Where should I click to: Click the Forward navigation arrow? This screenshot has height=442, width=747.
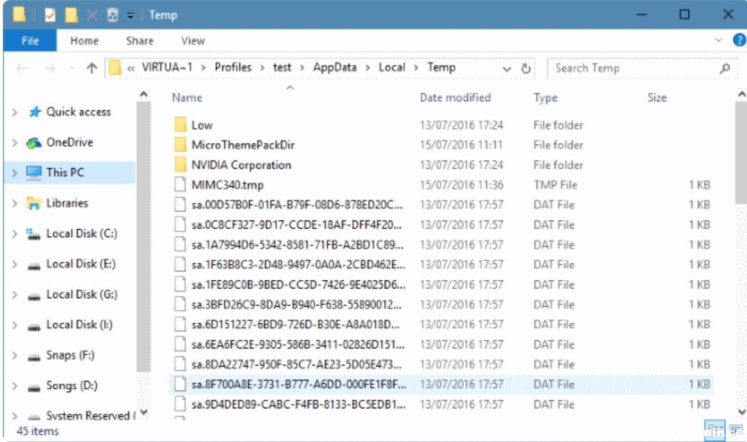point(50,68)
